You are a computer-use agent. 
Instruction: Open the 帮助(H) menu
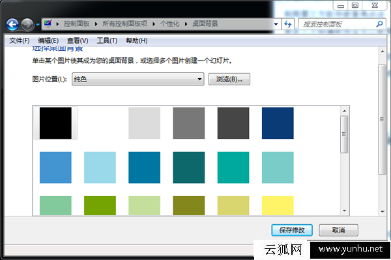[137, 40]
